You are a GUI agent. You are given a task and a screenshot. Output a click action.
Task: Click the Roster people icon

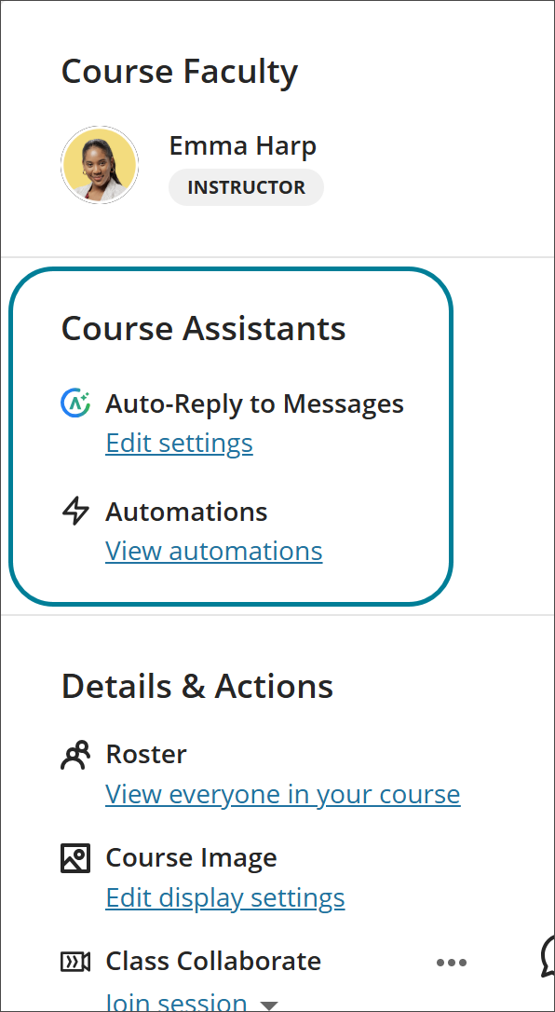(x=75, y=753)
